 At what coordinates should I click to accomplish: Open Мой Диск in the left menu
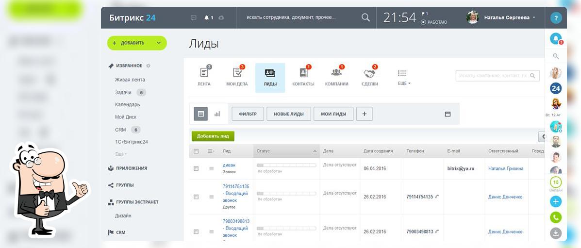(x=126, y=117)
